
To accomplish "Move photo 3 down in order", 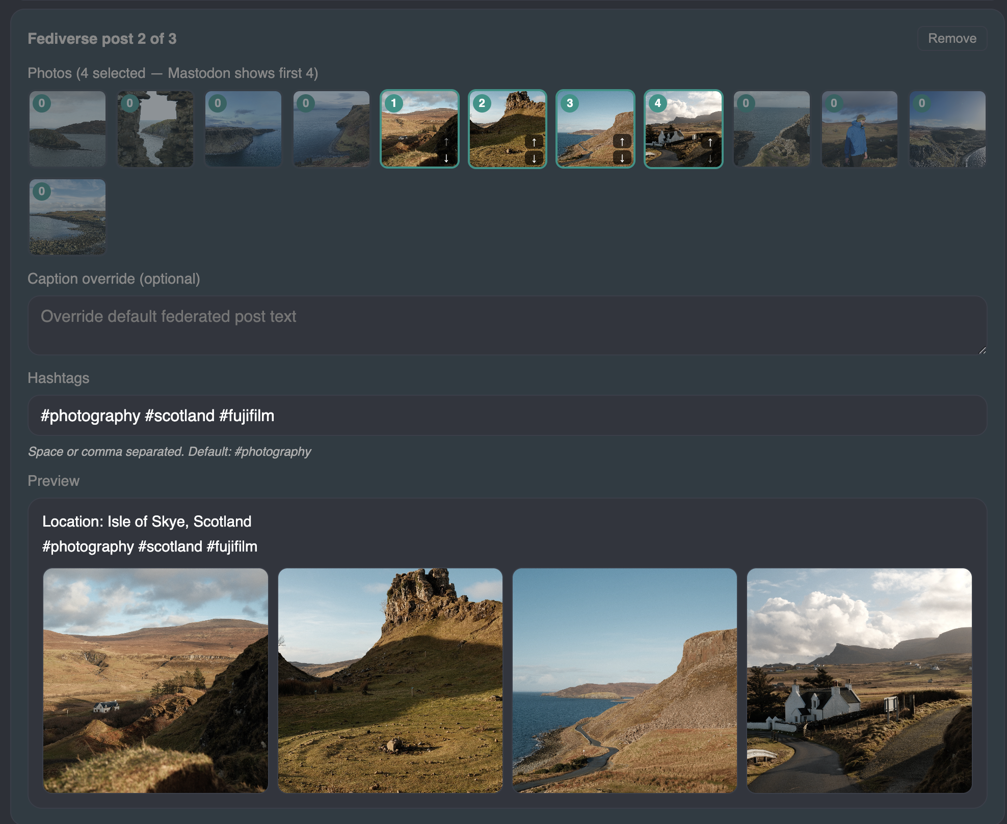I will click(x=622, y=158).
